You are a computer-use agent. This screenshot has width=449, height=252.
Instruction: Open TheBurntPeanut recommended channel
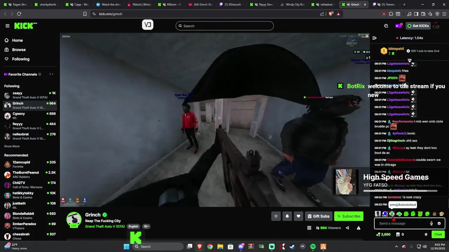pos(30,175)
